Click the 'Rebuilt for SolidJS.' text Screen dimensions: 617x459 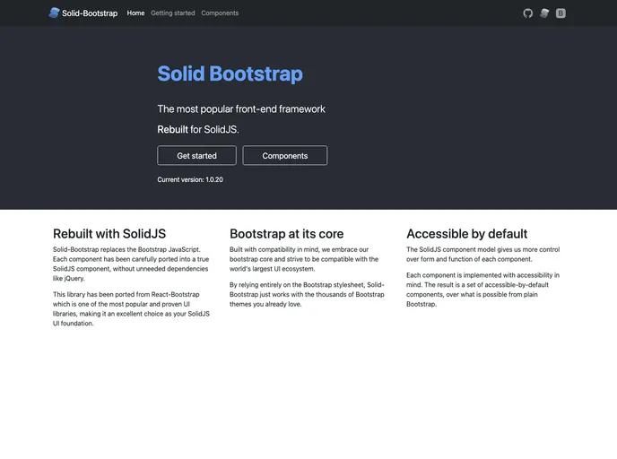click(x=198, y=129)
